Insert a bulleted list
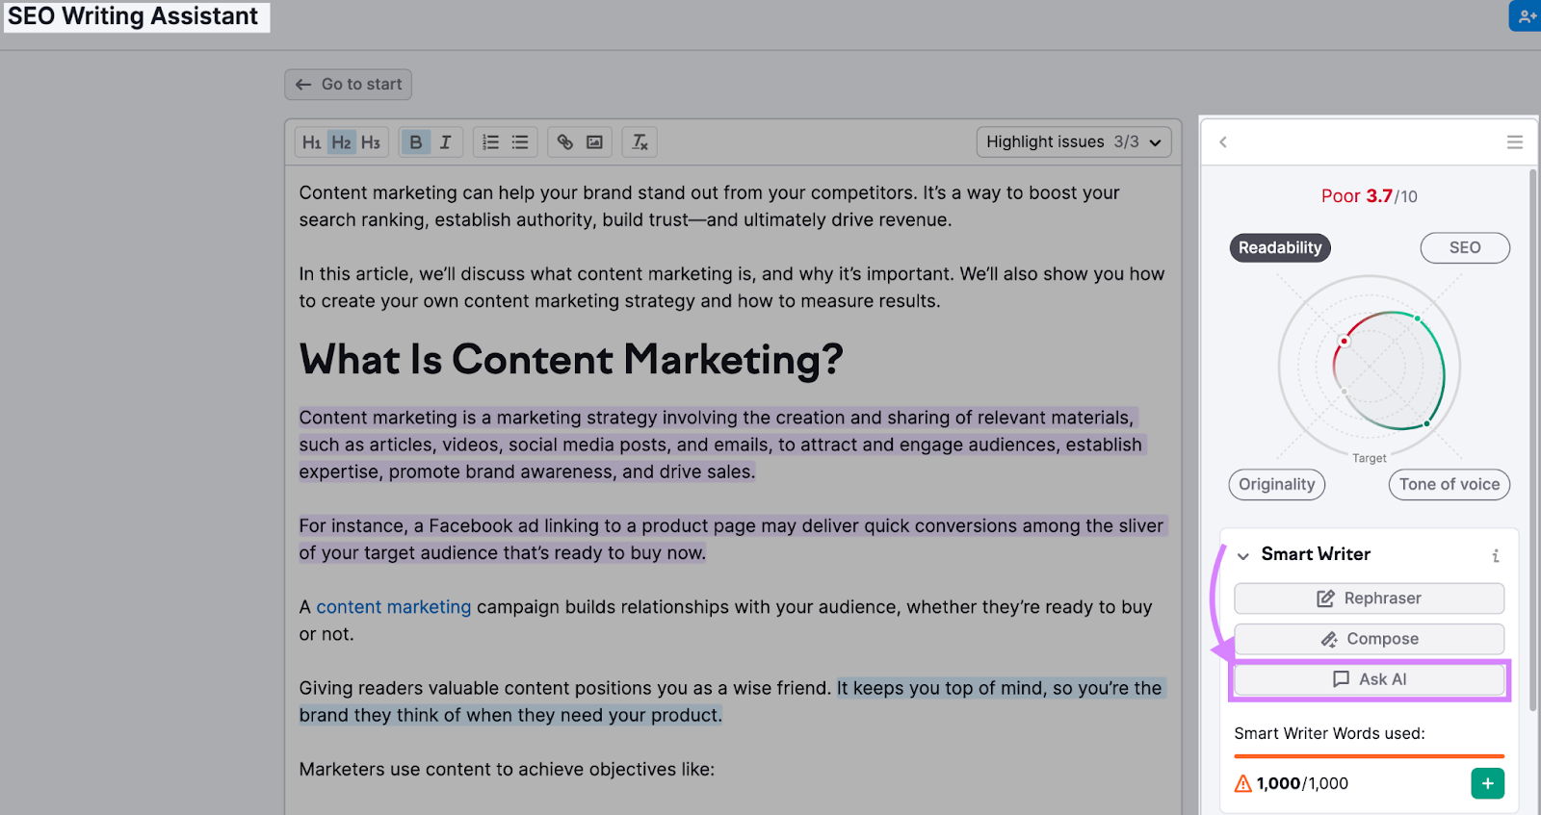Image resolution: width=1541 pixels, height=815 pixels. 520,142
